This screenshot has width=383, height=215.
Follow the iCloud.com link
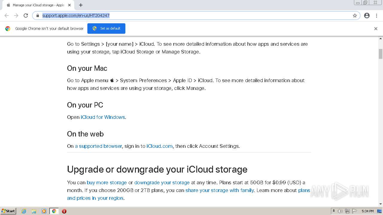click(x=159, y=146)
